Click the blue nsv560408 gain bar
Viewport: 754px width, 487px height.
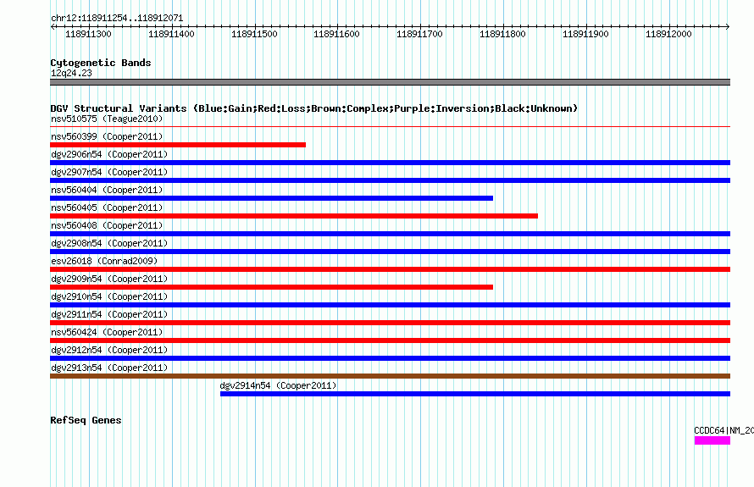click(x=390, y=234)
